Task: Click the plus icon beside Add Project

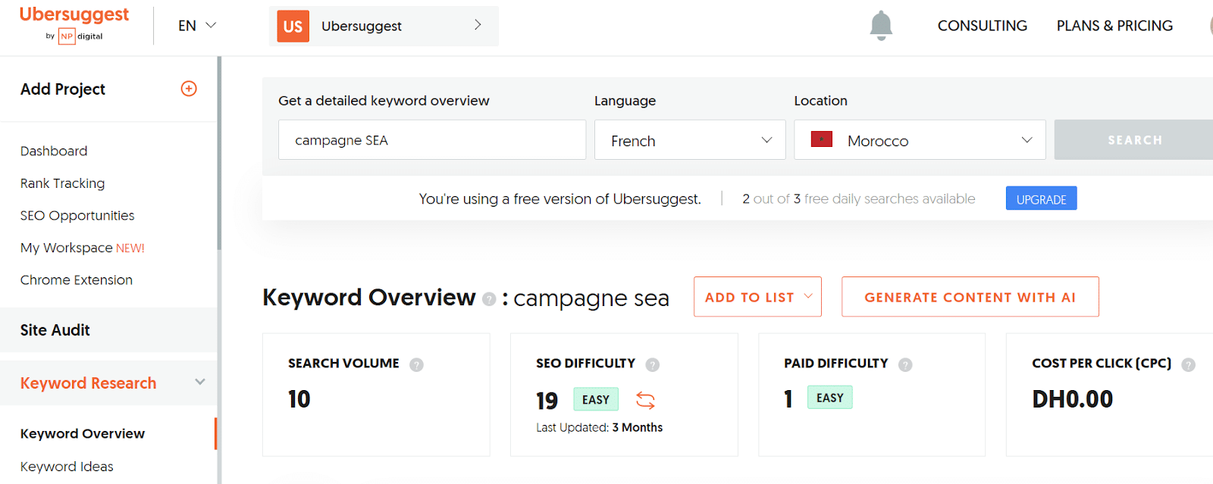Action: point(189,89)
